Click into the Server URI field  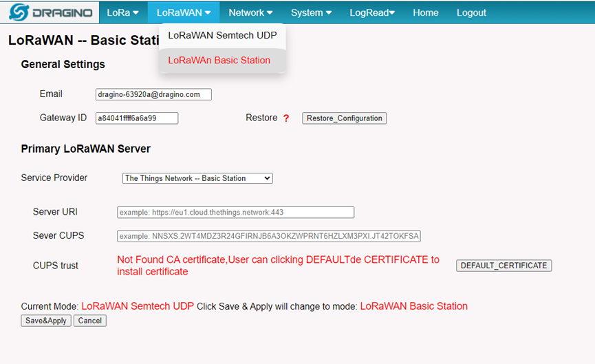coord(236,212)
